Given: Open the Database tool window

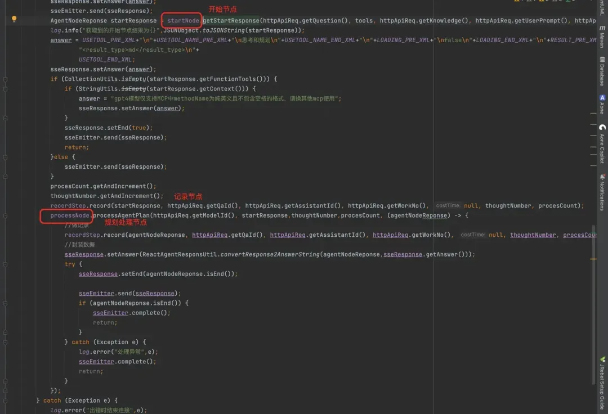Looking at the screenshot, I should [x=602, y=71].
